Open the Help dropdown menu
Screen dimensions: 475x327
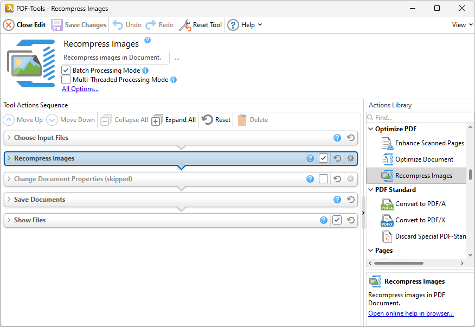pyautogui.click(x=245, y=25)
